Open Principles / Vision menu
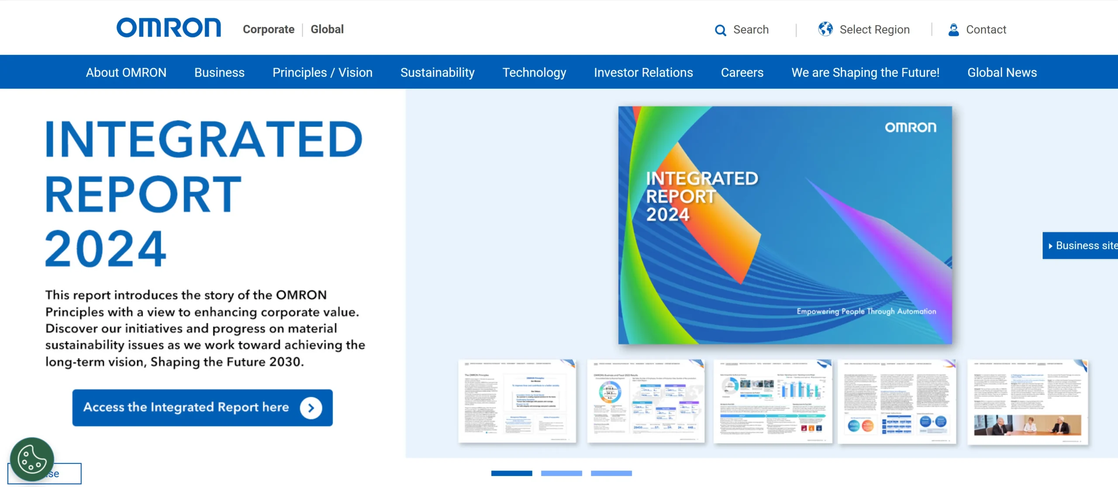 point(322,72)
